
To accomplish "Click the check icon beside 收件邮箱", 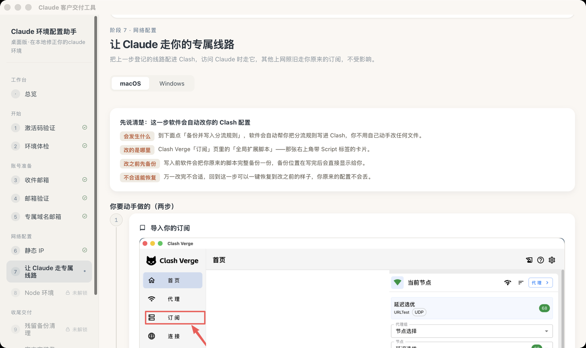I will pyautogui.click(x=85, y=179).
